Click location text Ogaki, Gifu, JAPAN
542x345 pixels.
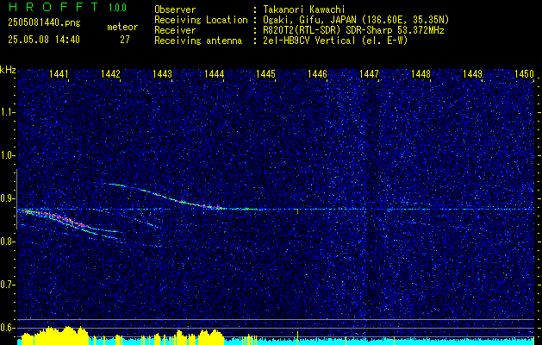coord(311,20)
